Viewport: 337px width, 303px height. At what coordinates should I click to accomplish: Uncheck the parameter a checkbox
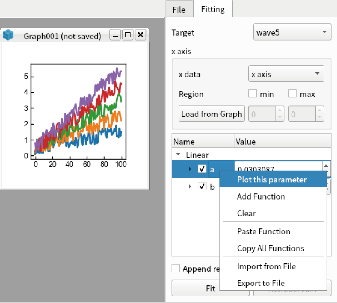tap(202, 169)
